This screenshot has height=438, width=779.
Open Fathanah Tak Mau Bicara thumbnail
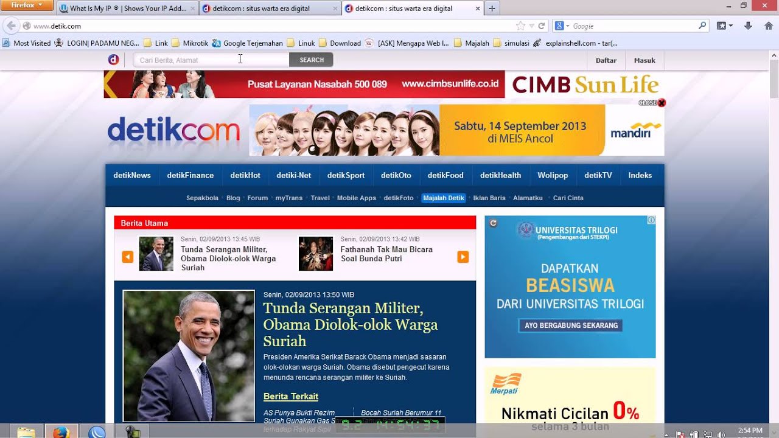316,254
